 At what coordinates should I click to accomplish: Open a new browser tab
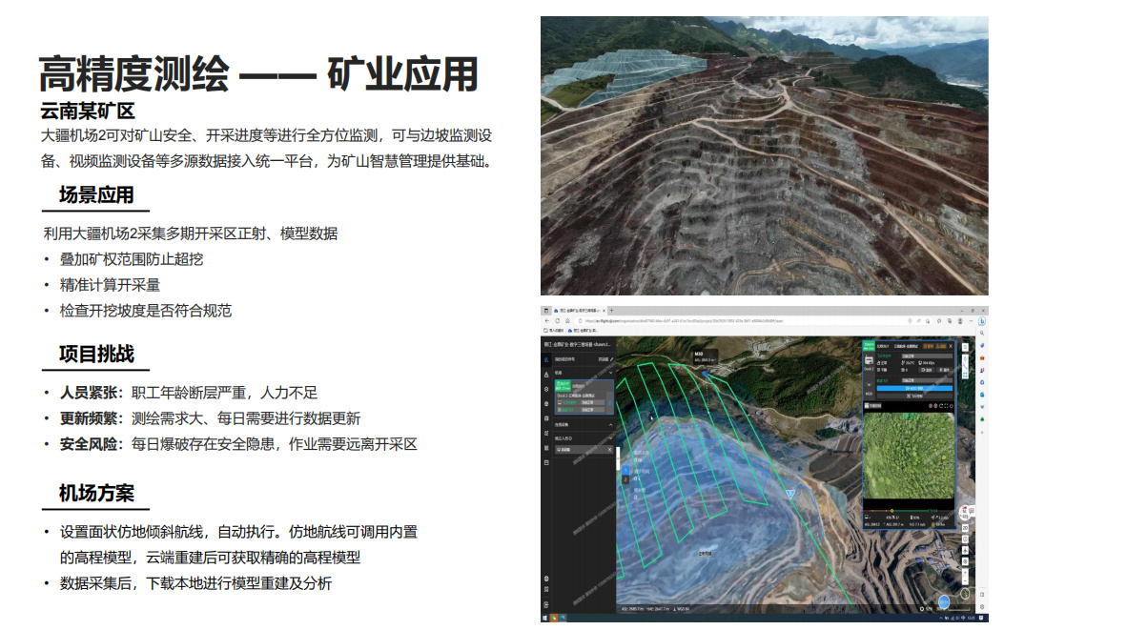(611, 311)
